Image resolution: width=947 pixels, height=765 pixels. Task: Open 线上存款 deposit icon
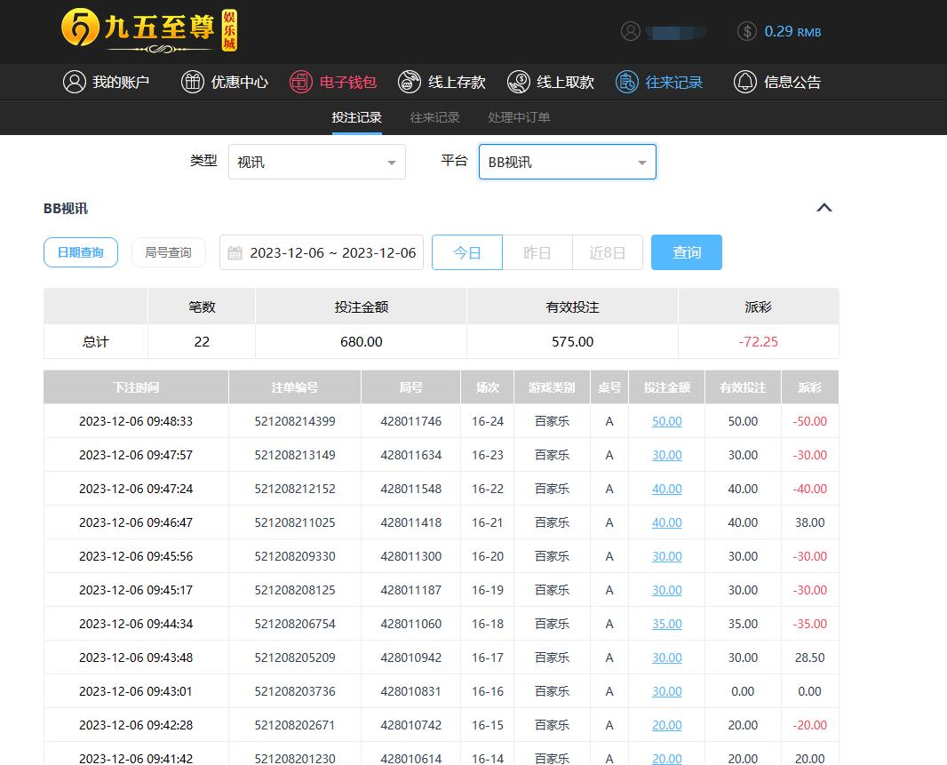click(410, 82)
